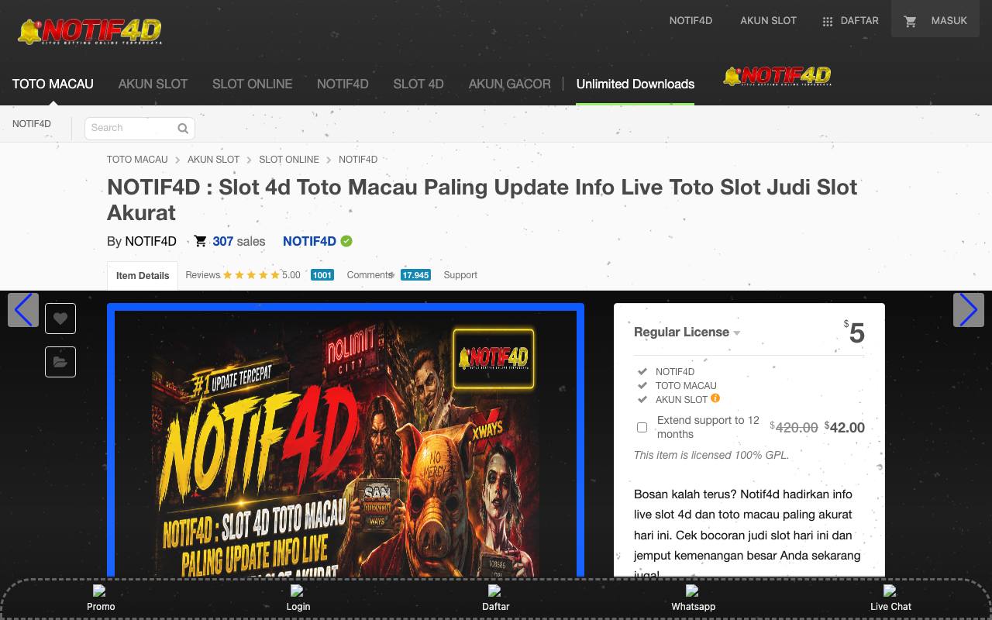Go to next slide with right arrow
Image resolution: width=992 pixels, height=620 pixels.
point(969,310)
